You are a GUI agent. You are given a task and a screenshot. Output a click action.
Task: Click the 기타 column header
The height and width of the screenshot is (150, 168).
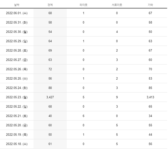pyautogui.click(x=150, y=5)
